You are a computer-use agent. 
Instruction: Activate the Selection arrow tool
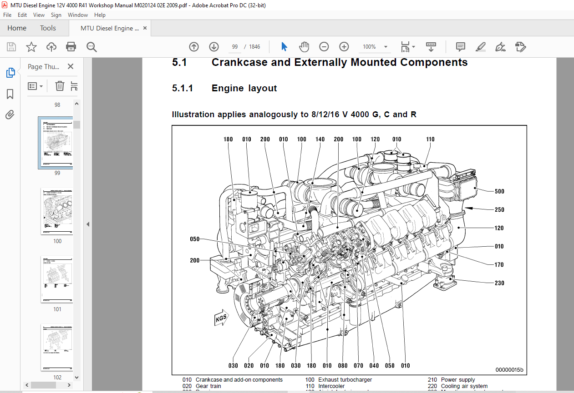click(284, 47)
